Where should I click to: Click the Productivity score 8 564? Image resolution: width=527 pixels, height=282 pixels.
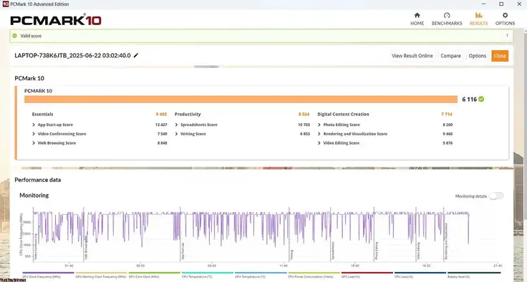[304, 115]
